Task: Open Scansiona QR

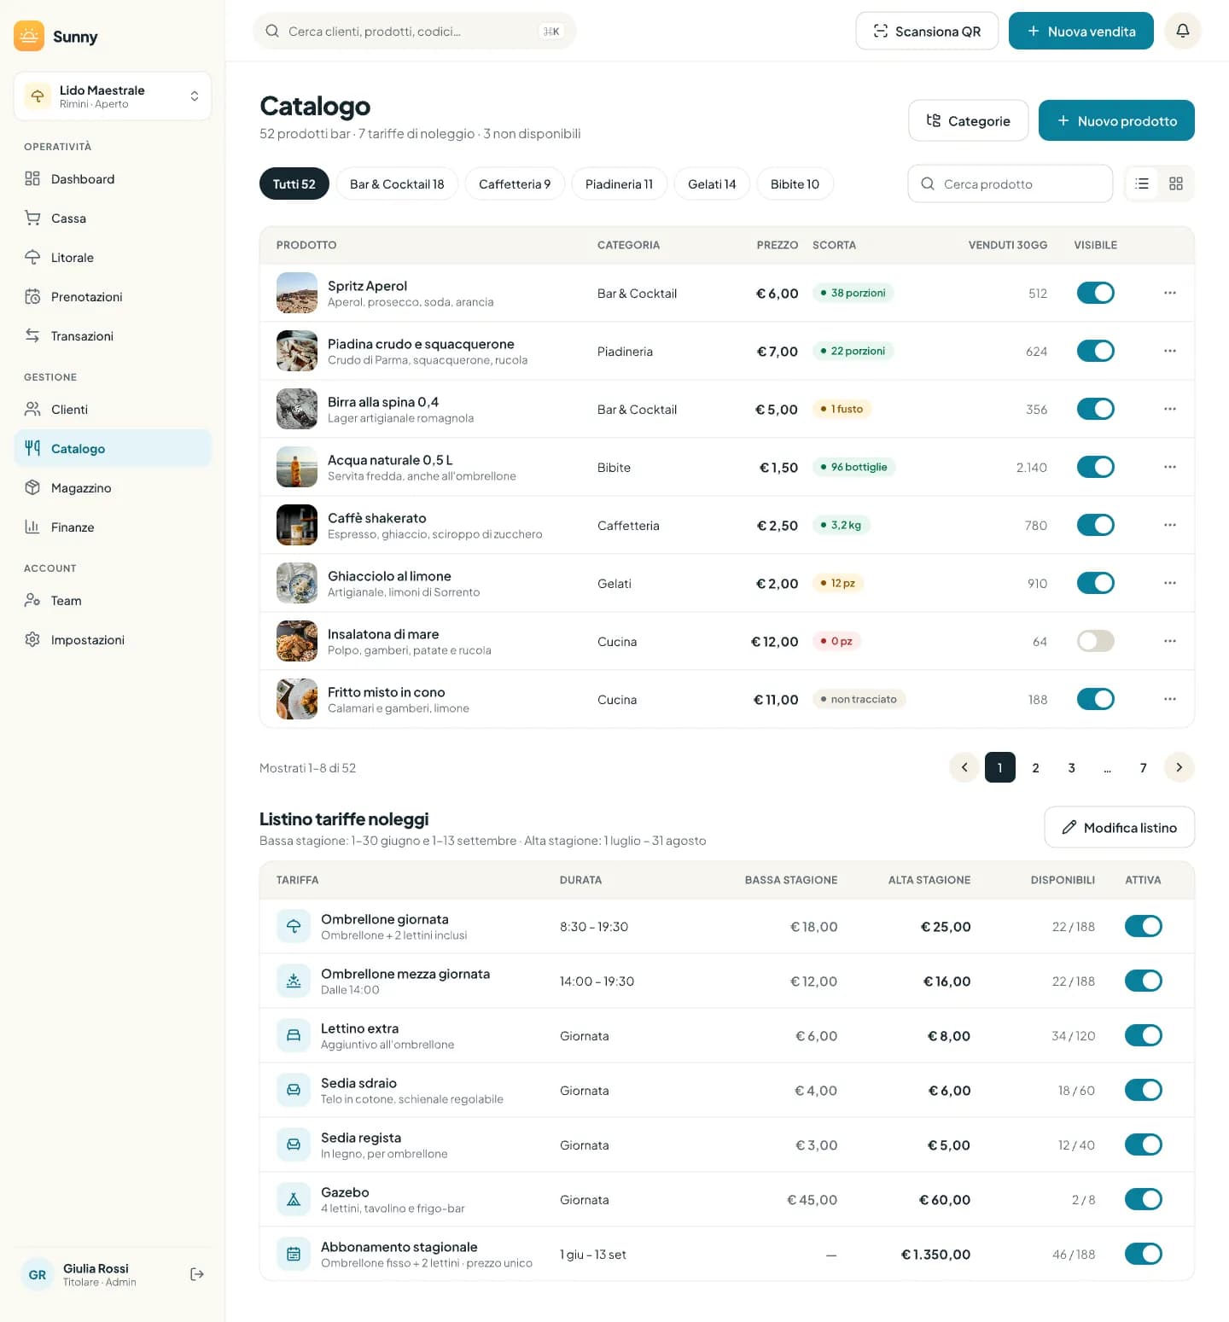Action: point(927,31)
